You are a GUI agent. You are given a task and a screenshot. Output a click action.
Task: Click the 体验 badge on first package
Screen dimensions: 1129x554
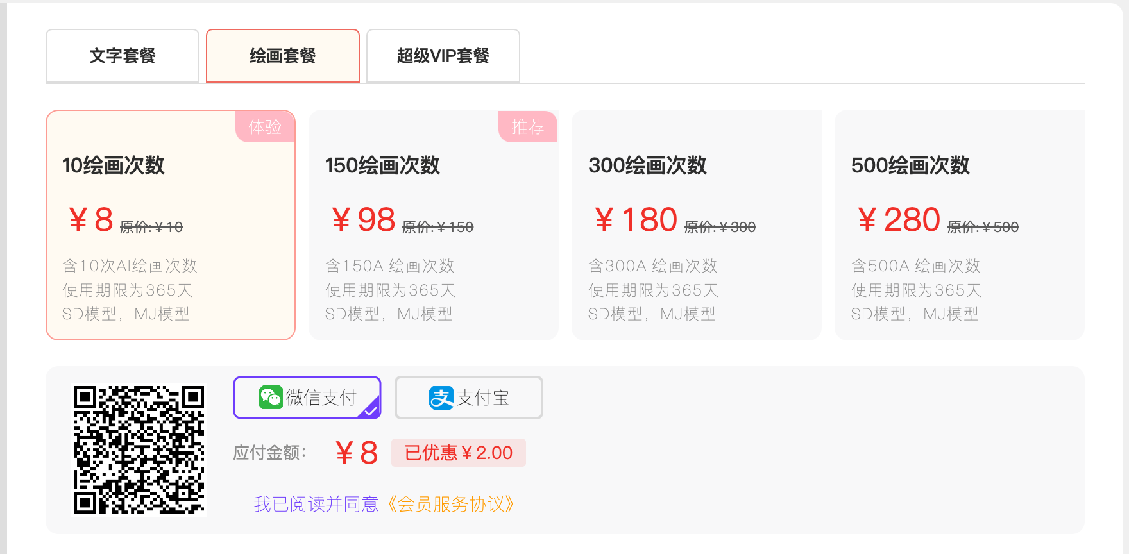click(x=265, y=127)
